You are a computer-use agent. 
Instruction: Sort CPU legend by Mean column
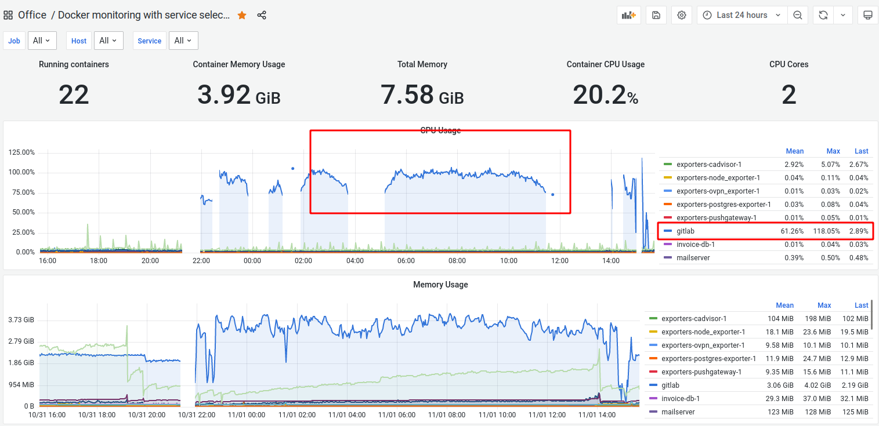795,151
